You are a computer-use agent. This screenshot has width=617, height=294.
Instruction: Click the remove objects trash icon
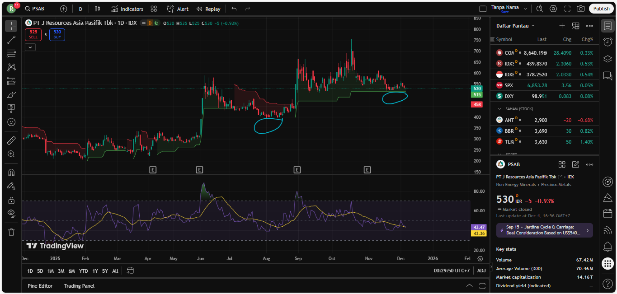pos(11,232)
